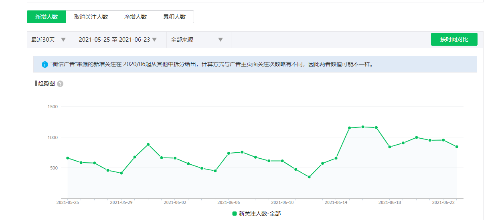Expand the 全部来源 source filter

tap(182, 40)
